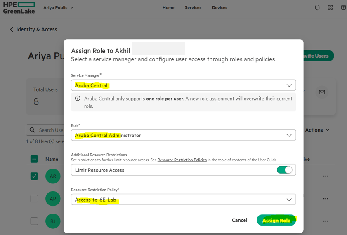Click the AP user avatar
The image size is (347, 235).
pos(53,199)
